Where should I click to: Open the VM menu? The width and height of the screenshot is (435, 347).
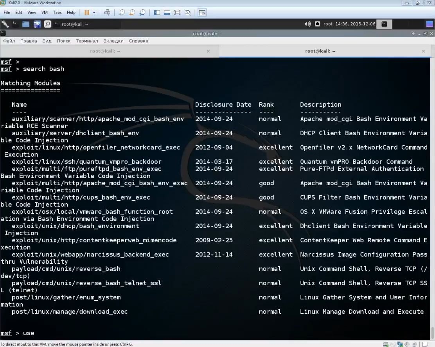(x=44, y=13)
